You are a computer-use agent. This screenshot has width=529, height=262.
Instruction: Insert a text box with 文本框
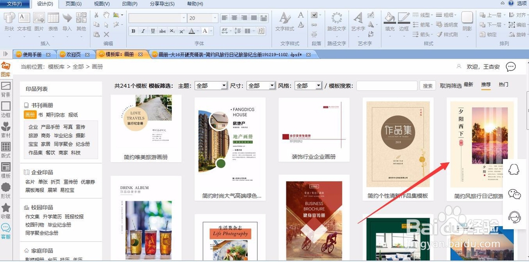coord(24,21)
